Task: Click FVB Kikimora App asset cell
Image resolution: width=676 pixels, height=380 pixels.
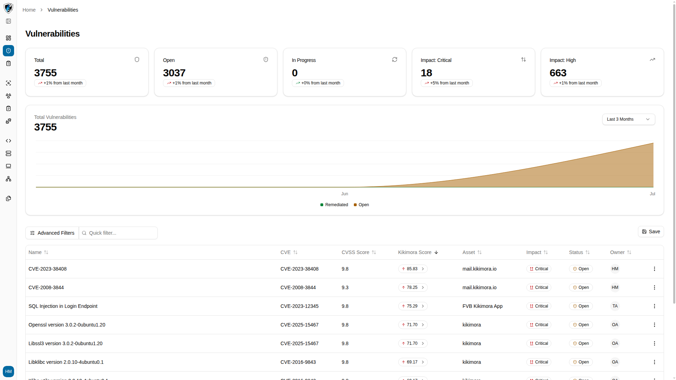Action: tap(482, 306)
